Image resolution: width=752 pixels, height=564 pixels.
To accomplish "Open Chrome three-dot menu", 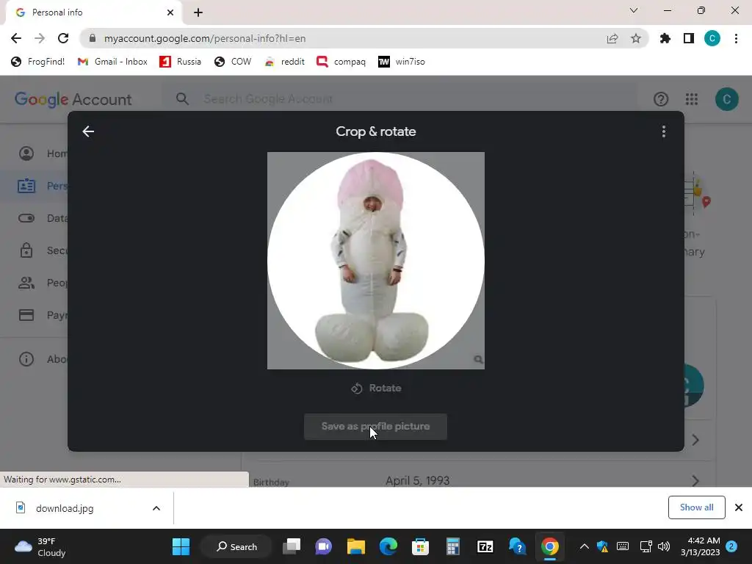I will [x=736, y=38].
